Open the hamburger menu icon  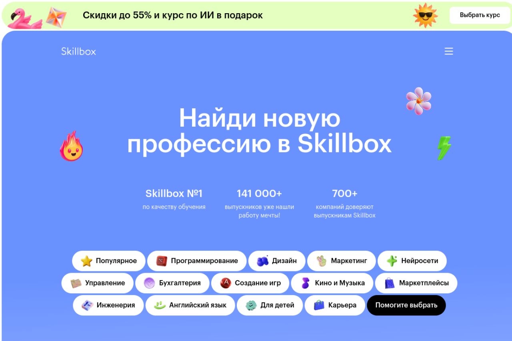[x=449, y=51]
